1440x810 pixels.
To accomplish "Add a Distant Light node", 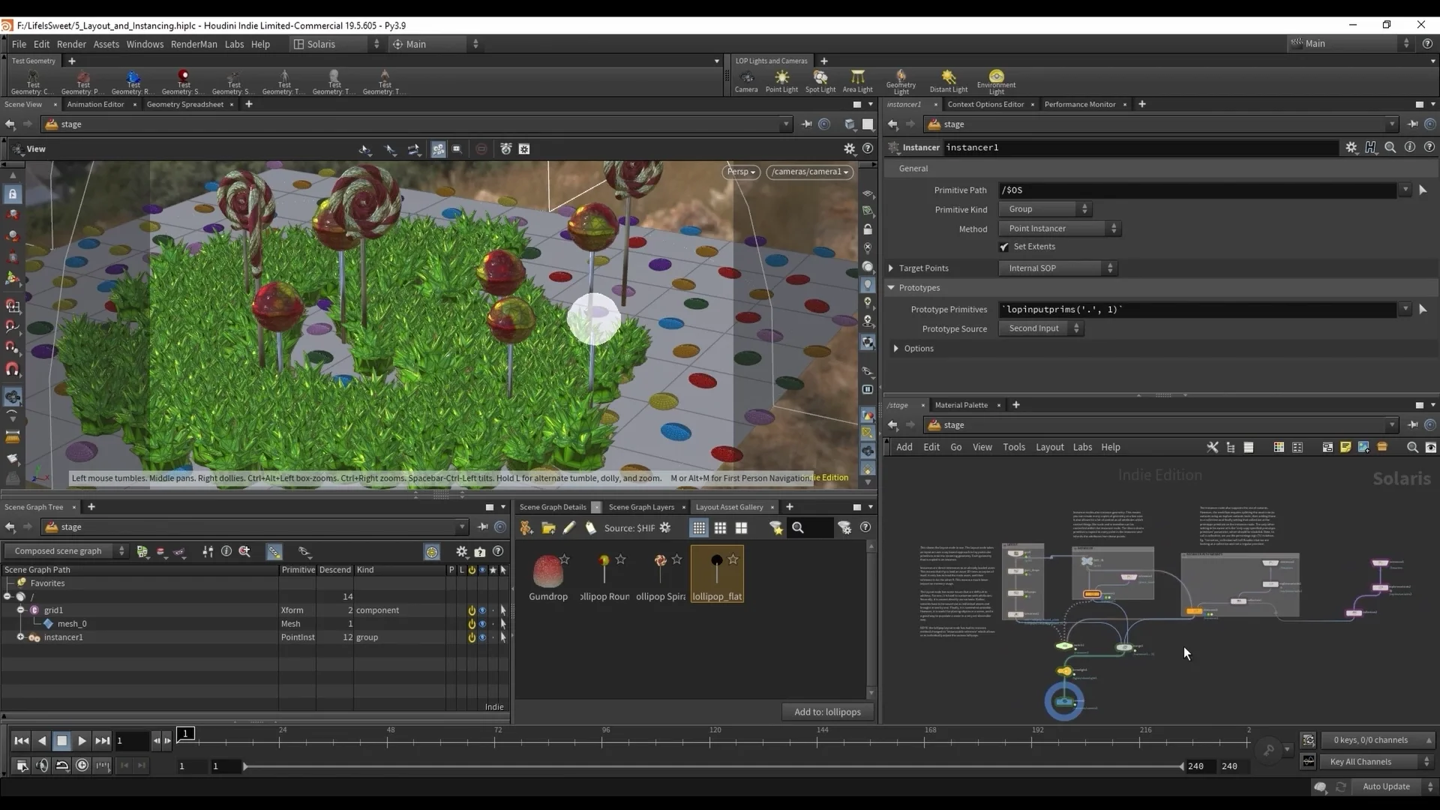I will (948, 80).
